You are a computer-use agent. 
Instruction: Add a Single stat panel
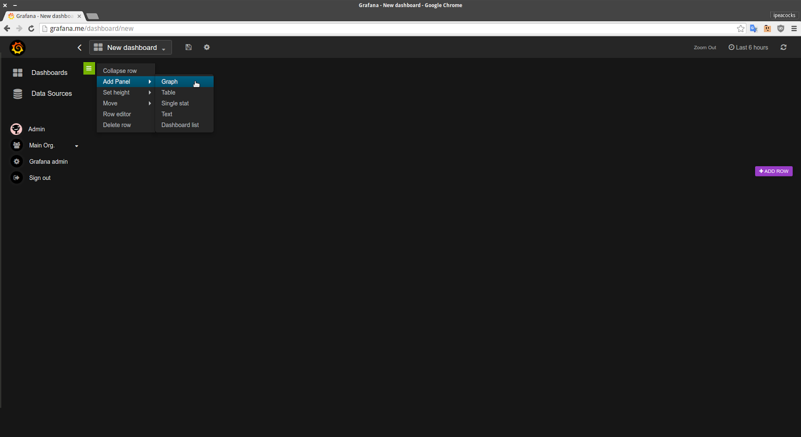pos(184,103)
